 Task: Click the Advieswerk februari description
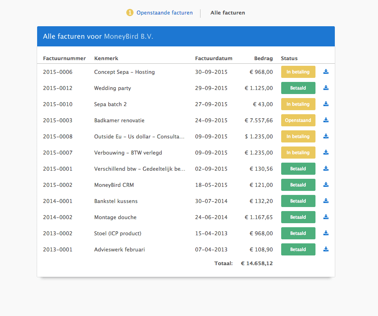tap(119, 250)
